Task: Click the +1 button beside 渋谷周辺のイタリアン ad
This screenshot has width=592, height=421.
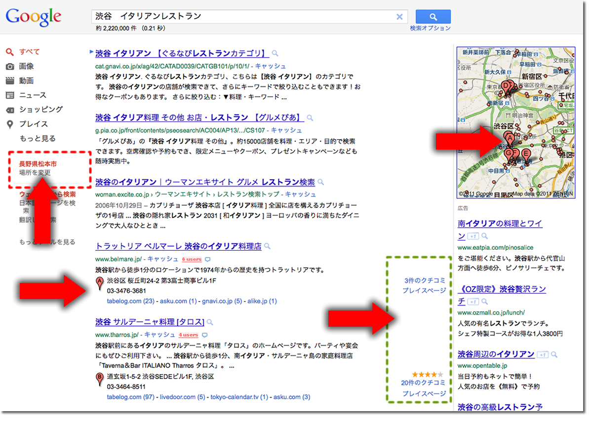Action: click(x=543, y=354)
